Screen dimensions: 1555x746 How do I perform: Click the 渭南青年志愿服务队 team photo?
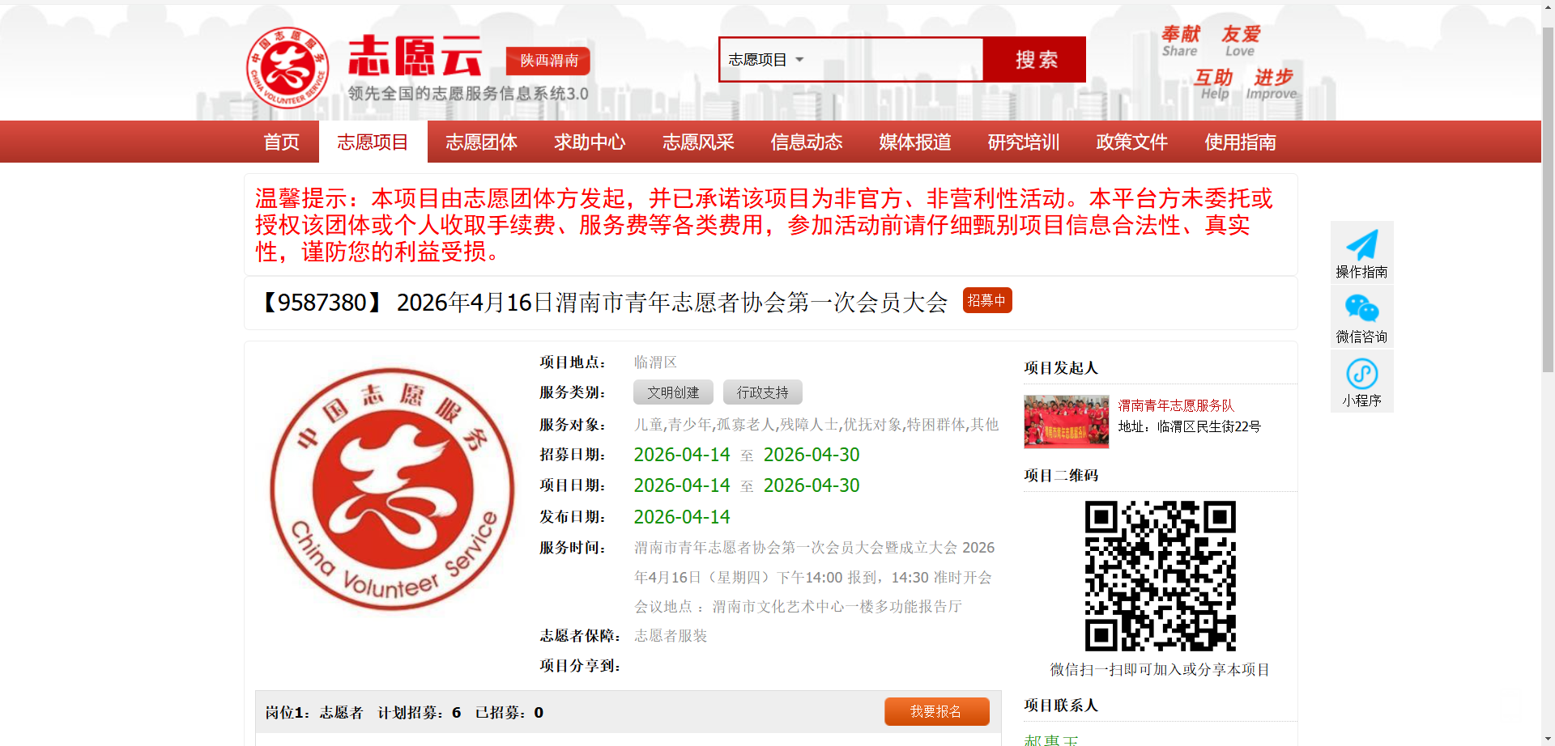pyautogui.click(x=1065, y=422)
